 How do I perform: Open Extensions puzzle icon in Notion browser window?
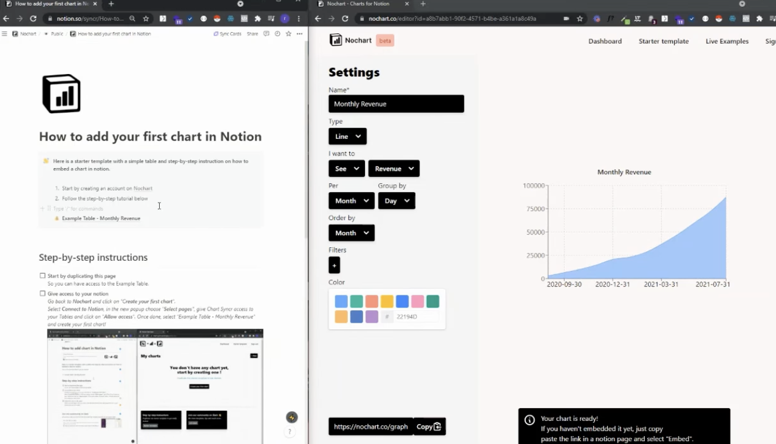coord(257,19)
